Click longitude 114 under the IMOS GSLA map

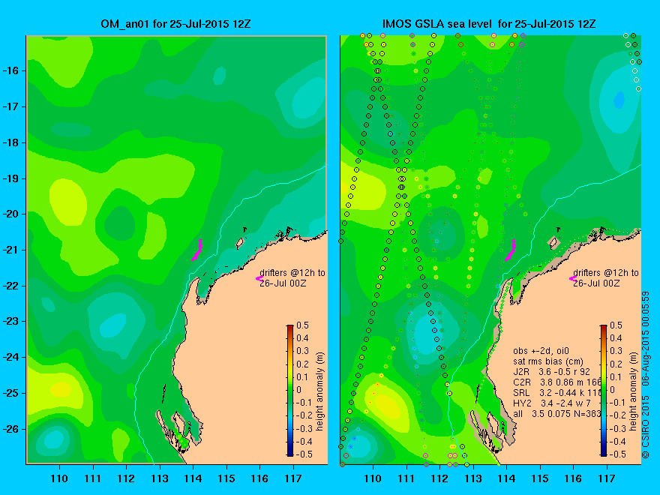tap(506, 478)
